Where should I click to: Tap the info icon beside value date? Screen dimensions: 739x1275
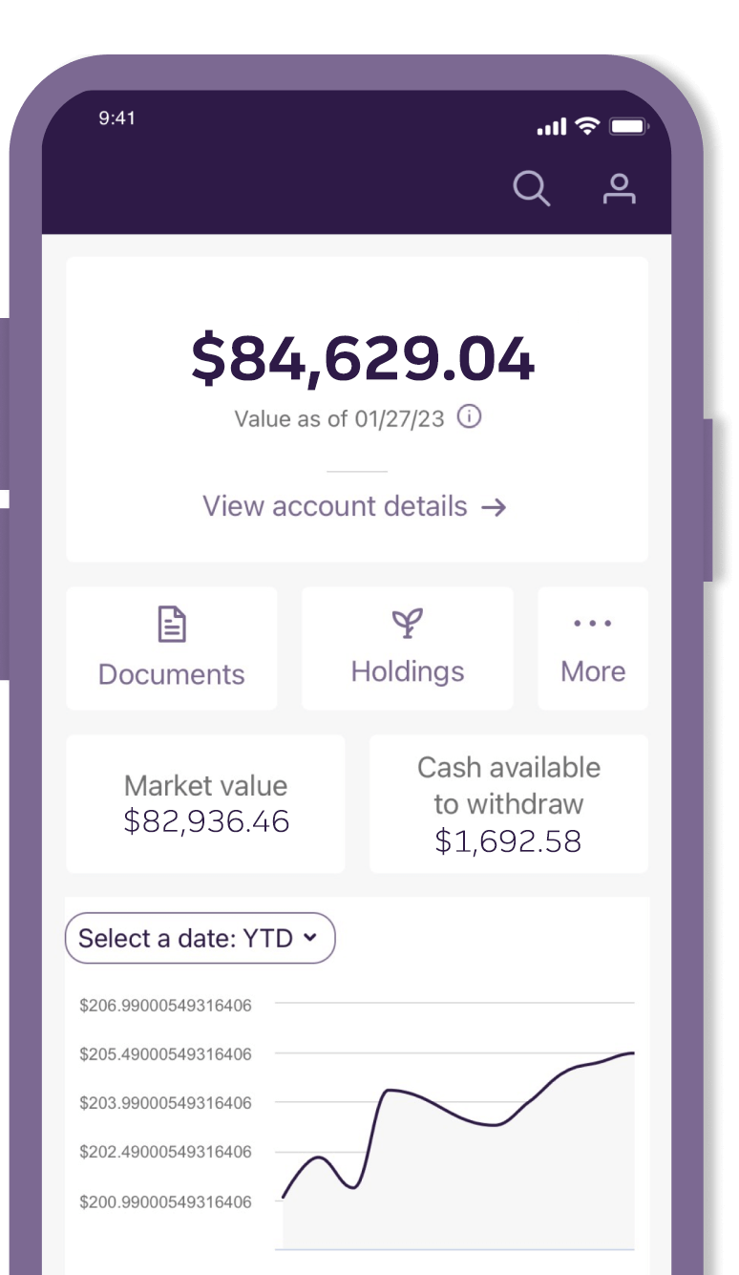[469, 417]
